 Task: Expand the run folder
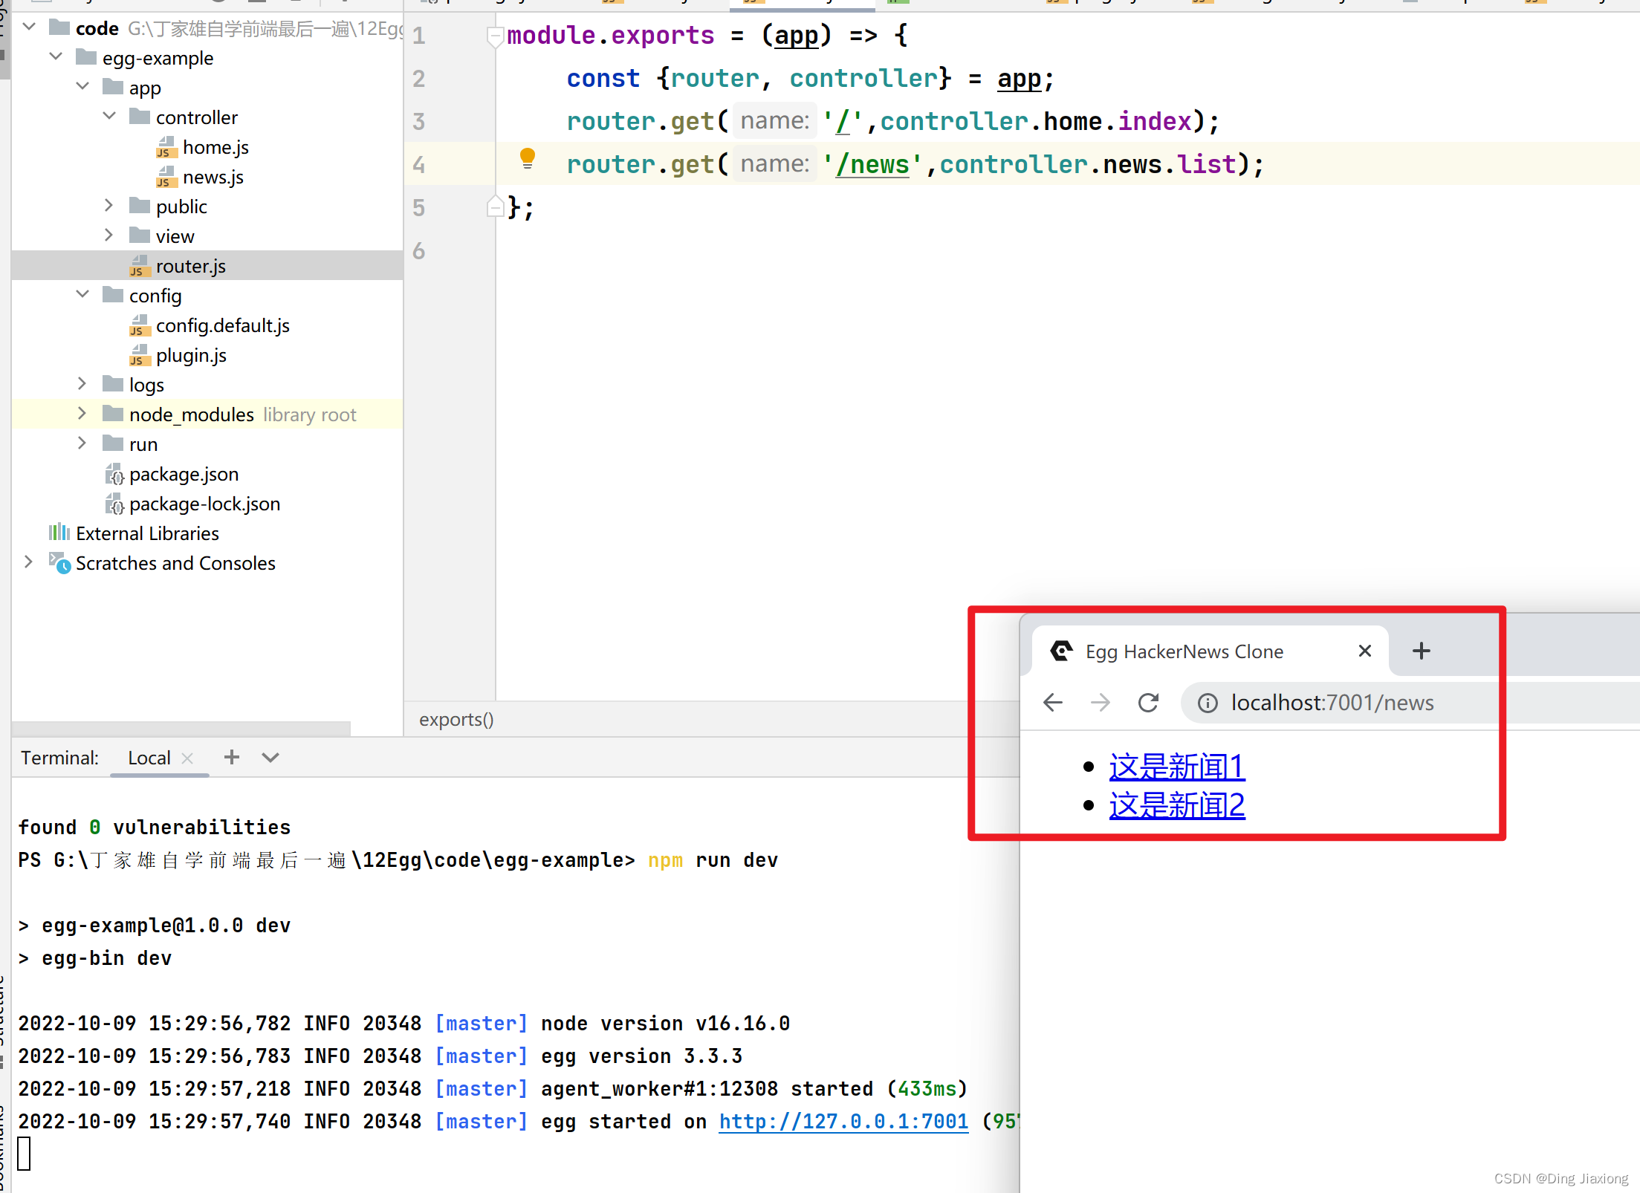tap(82, 443)
